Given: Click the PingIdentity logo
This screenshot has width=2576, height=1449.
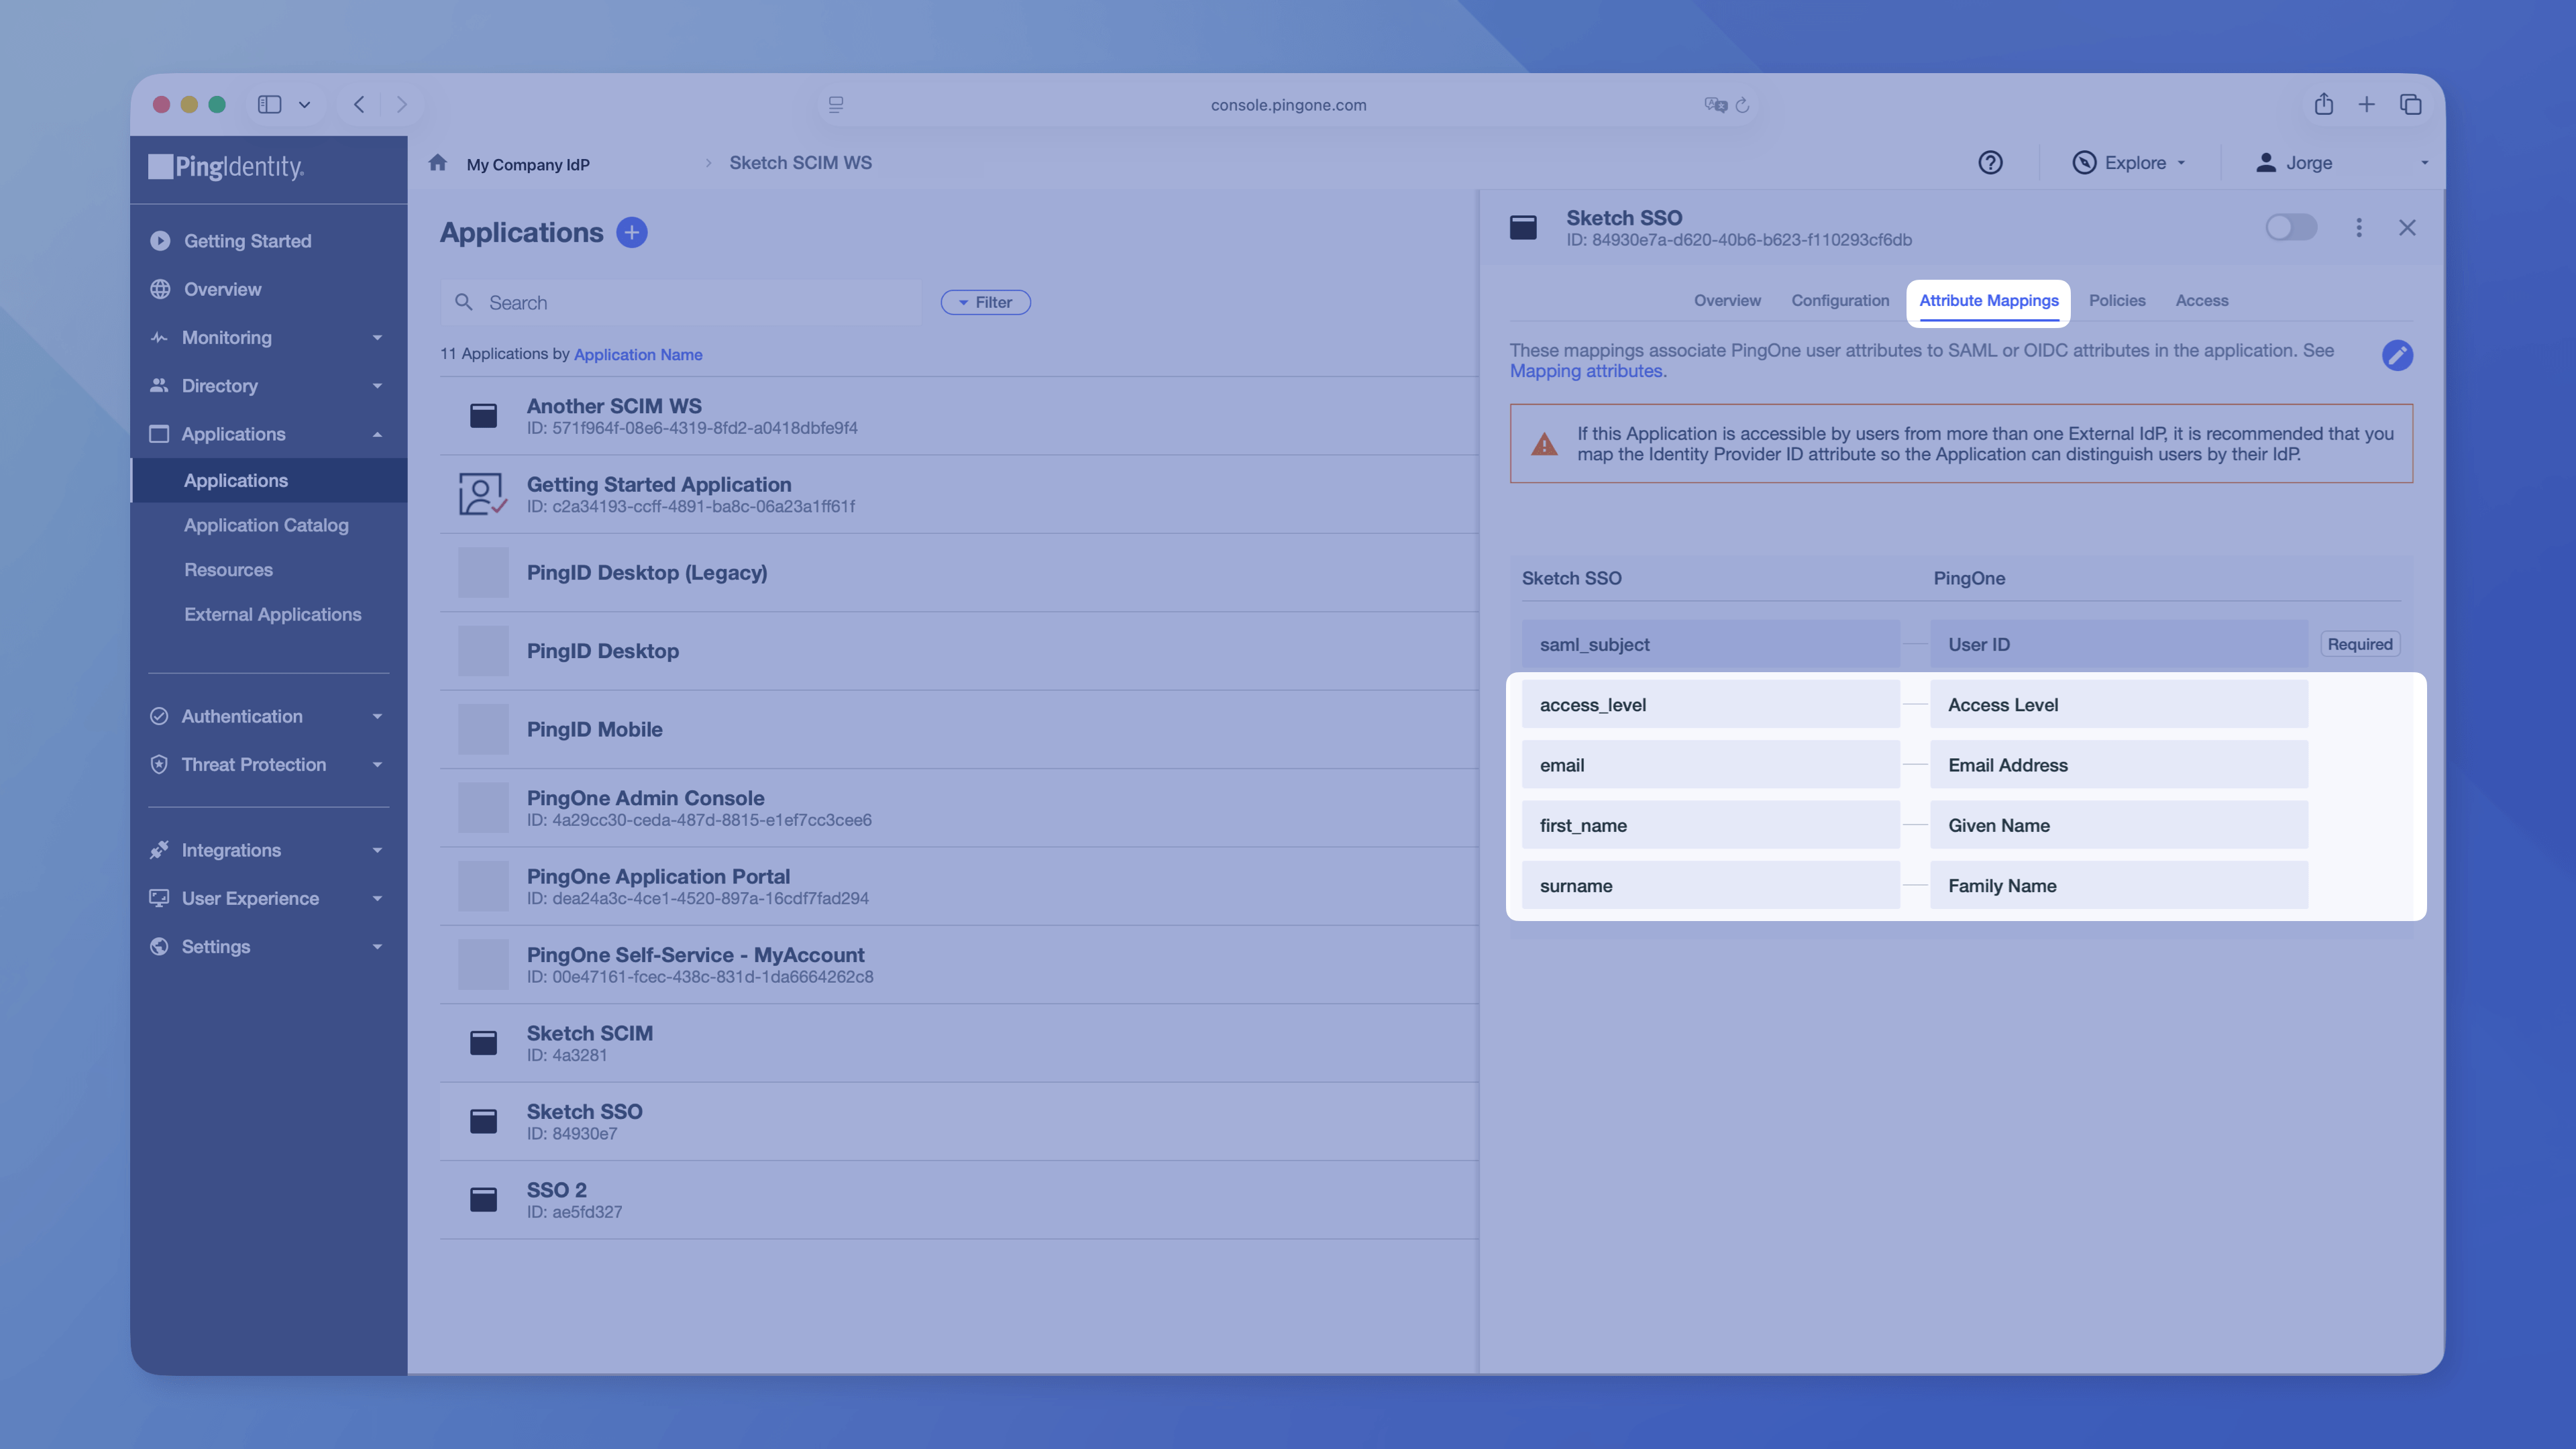Looking at the screenshot, I should (226, 166).
